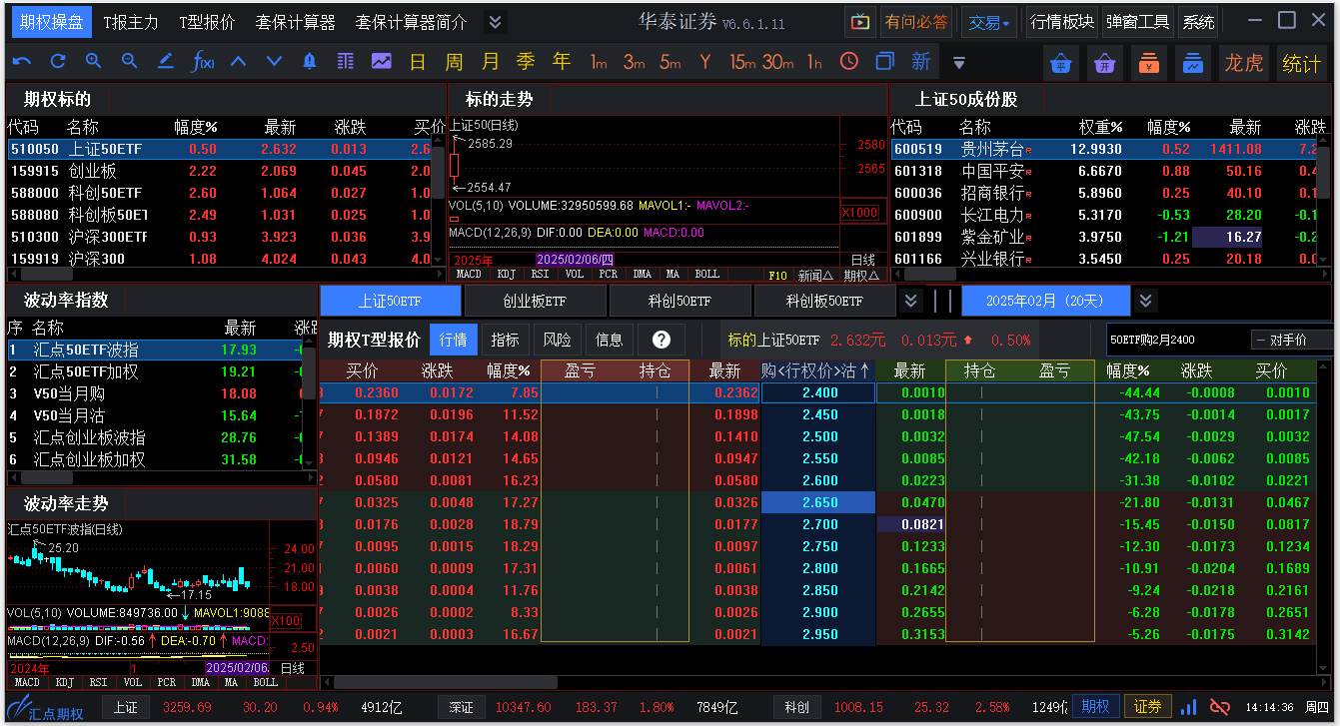Click the undo arrow icon in toolbar
Screen dimensions: 1340x726
[x=22, y=62]
